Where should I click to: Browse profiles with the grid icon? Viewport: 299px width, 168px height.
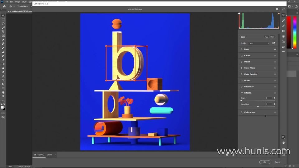pyautogui.click(x=274, y=43)
